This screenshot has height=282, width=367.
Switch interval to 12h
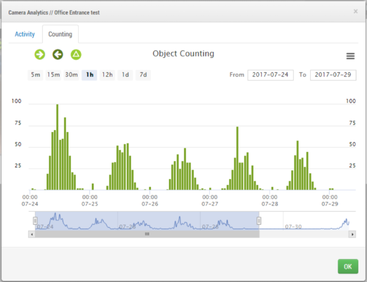click(x=107, y=75)
